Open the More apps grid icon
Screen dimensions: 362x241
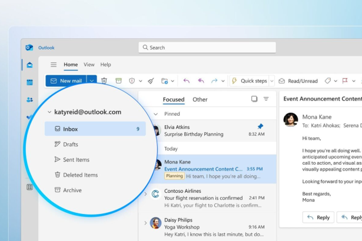[29, 187]
